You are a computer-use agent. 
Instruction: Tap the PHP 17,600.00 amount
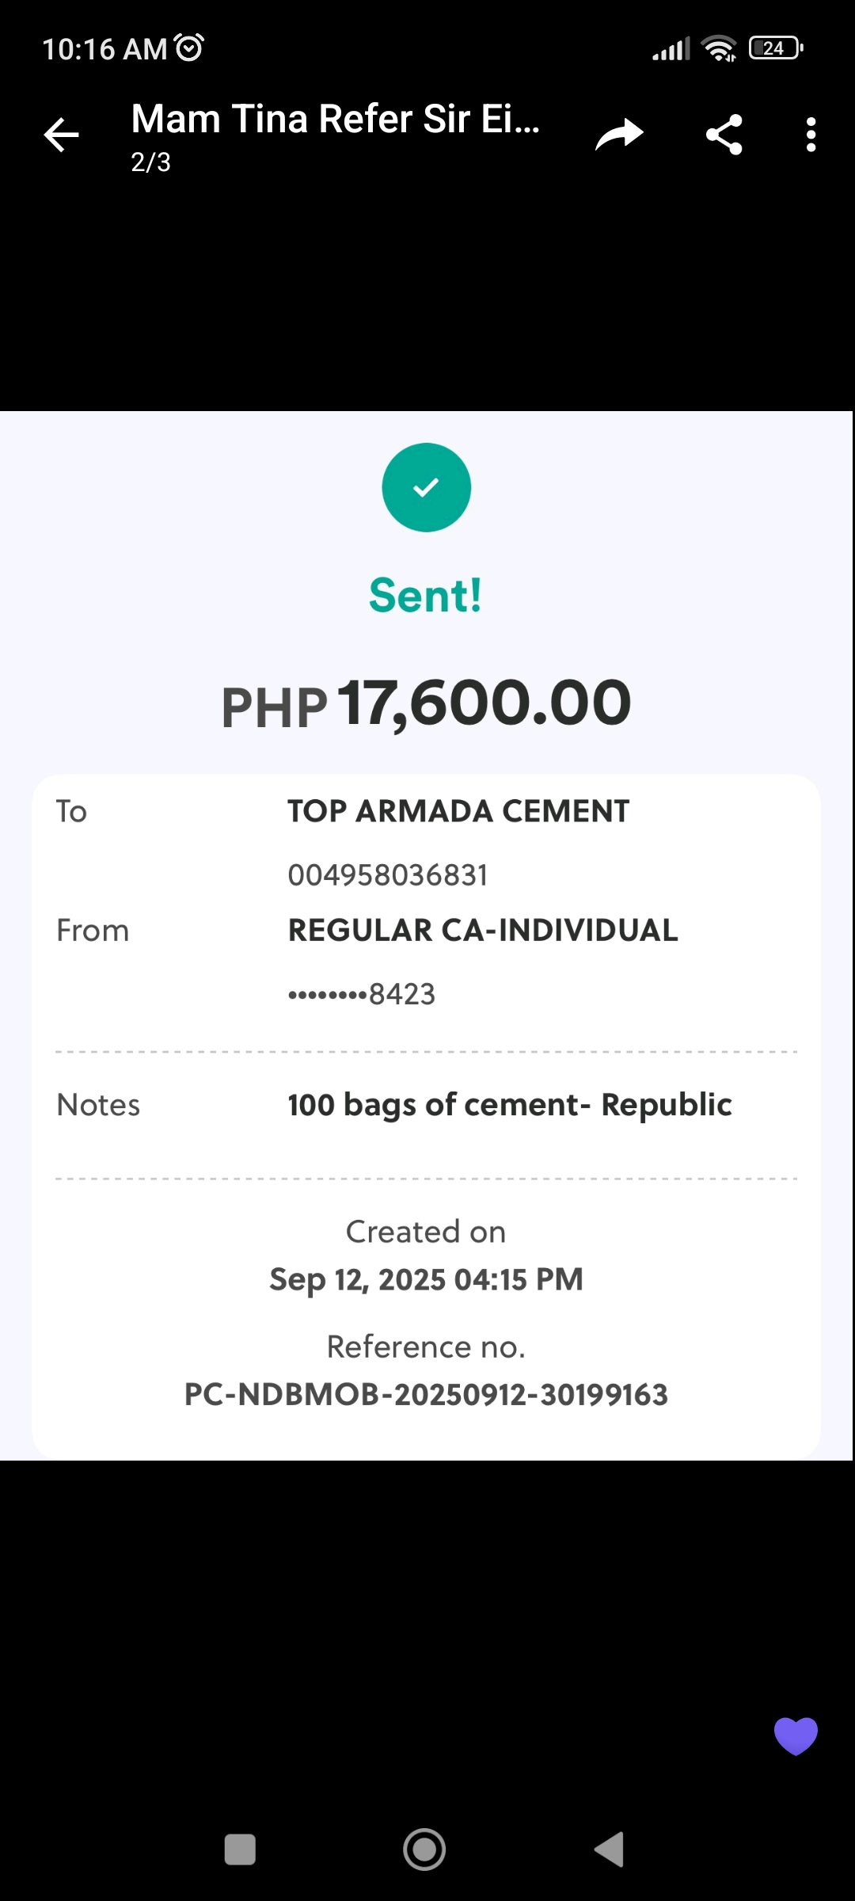[426, 703]
